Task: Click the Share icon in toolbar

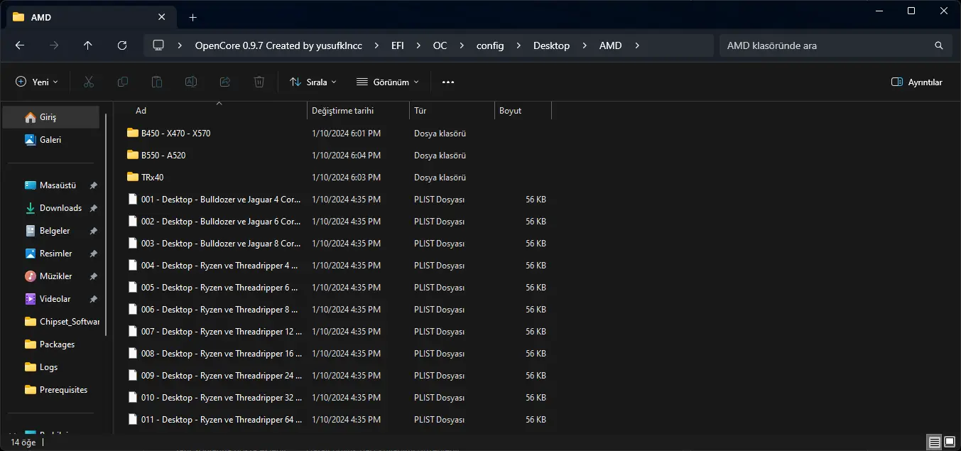Action: coord(225,82)
